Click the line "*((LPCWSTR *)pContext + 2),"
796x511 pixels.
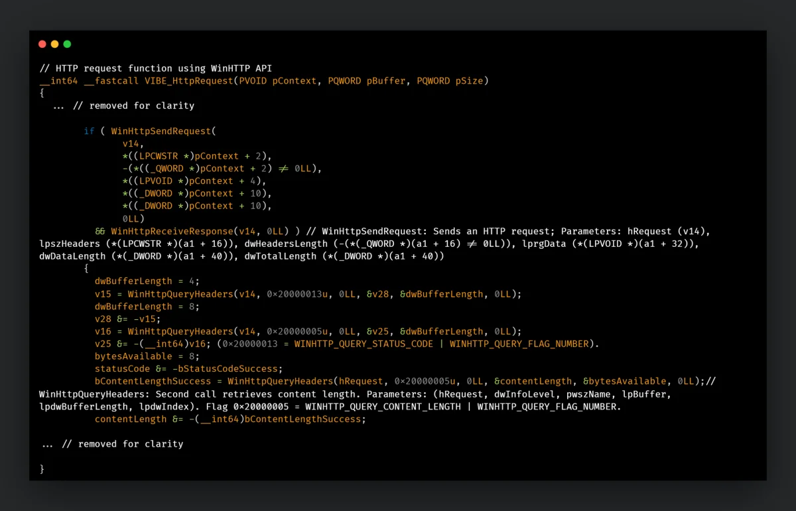coord(198,156)
